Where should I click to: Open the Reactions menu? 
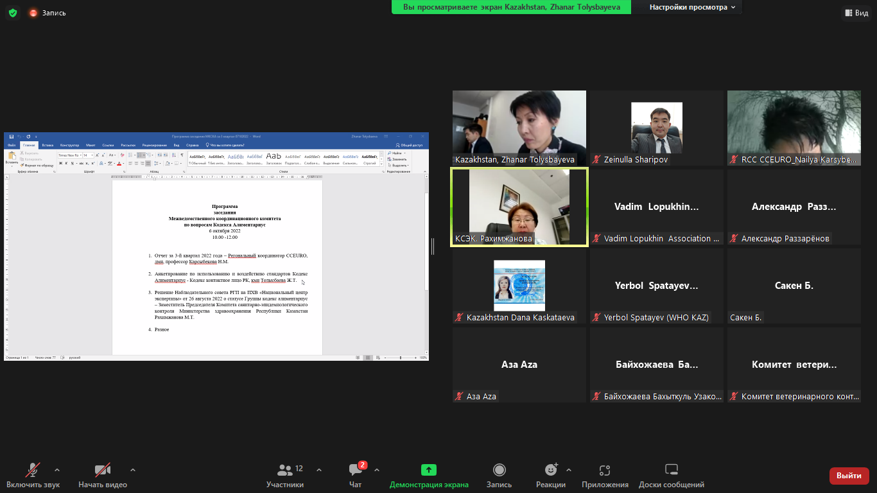pyautogui.click(x=550, y=476)
